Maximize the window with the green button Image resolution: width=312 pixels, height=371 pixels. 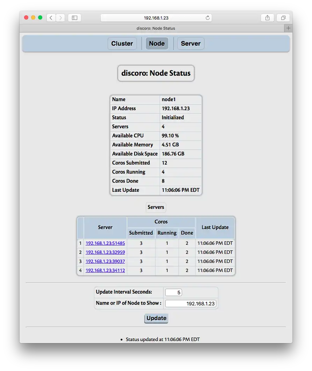[x=40, y=17]
